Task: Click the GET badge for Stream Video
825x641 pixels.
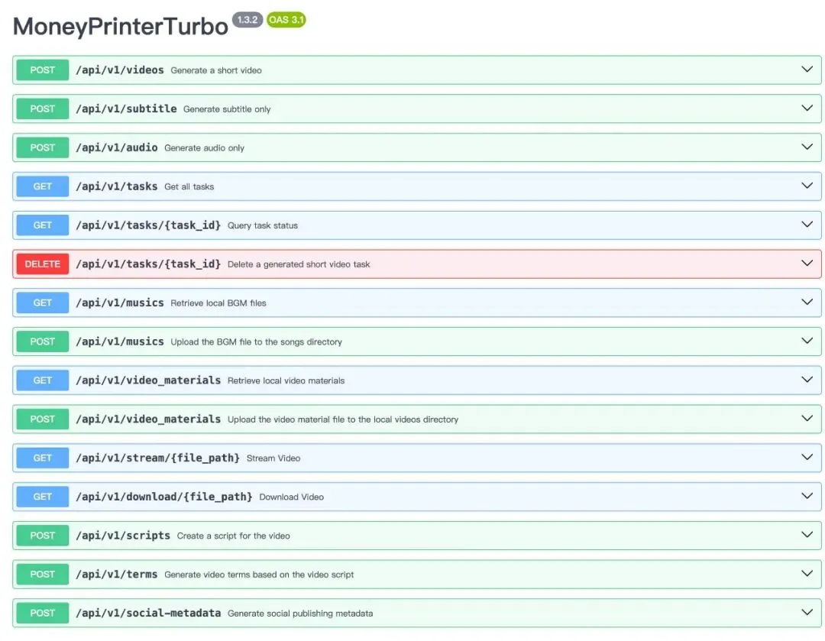Action: coord(43,458)
